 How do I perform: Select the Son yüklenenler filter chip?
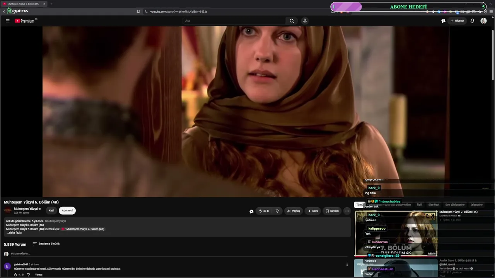pyautogui.click(x=455, y=205)
